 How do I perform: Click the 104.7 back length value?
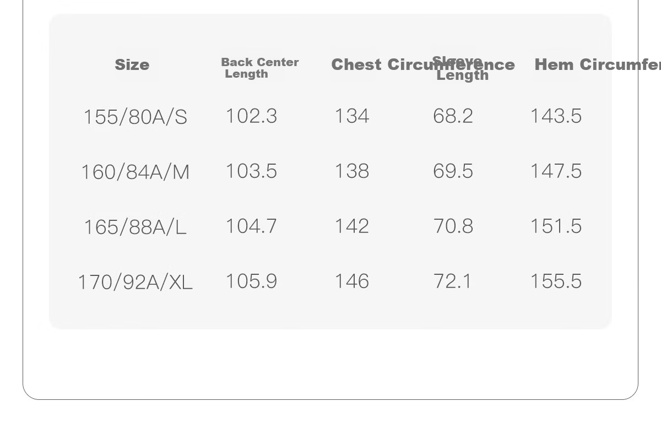[x=252, y=226]
